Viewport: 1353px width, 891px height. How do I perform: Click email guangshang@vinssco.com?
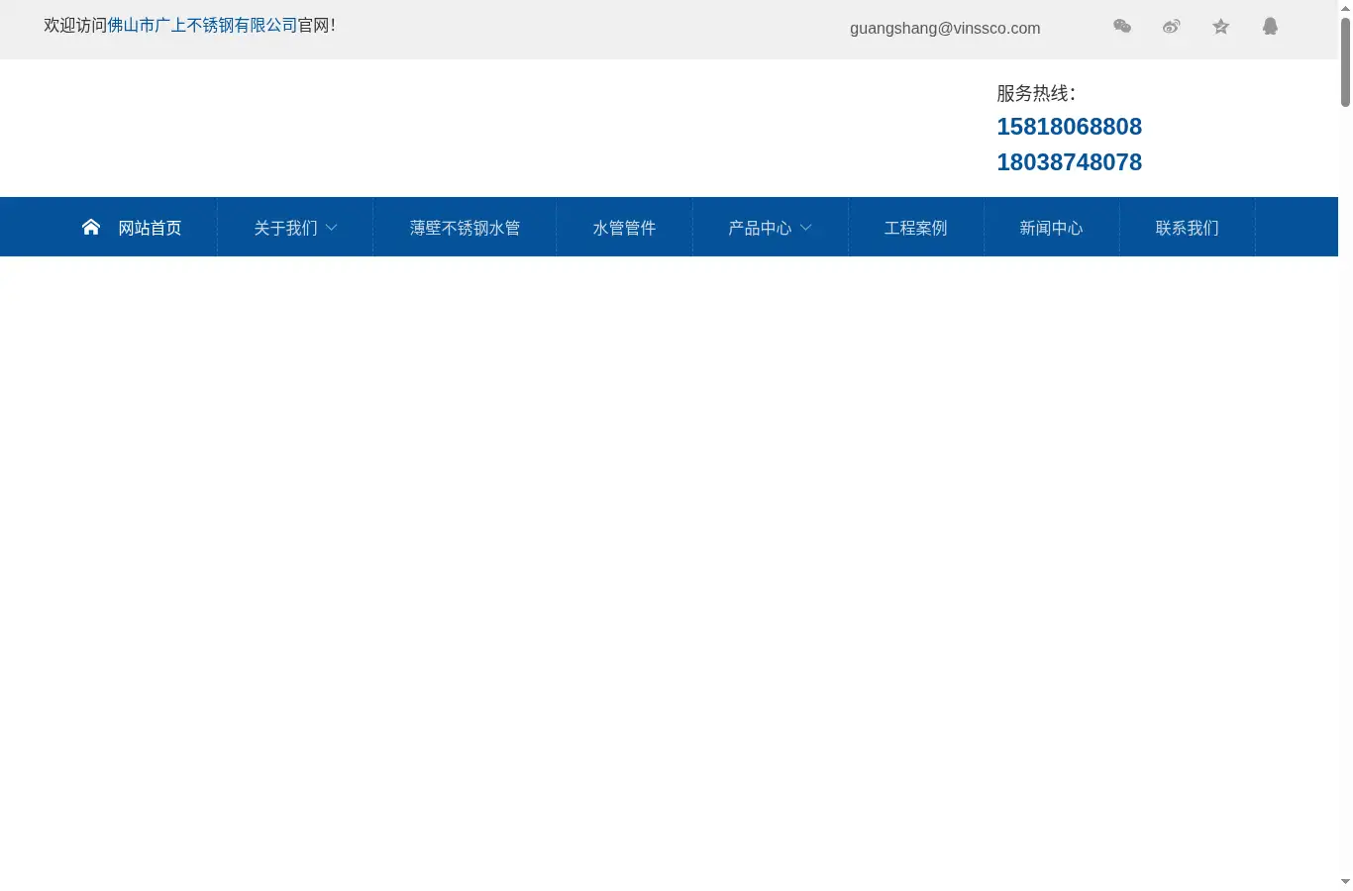tap(945, 29)
